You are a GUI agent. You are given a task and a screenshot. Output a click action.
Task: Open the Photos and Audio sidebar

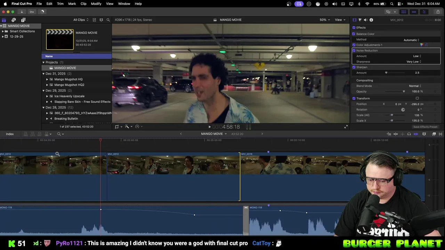[x=14, y=20]
